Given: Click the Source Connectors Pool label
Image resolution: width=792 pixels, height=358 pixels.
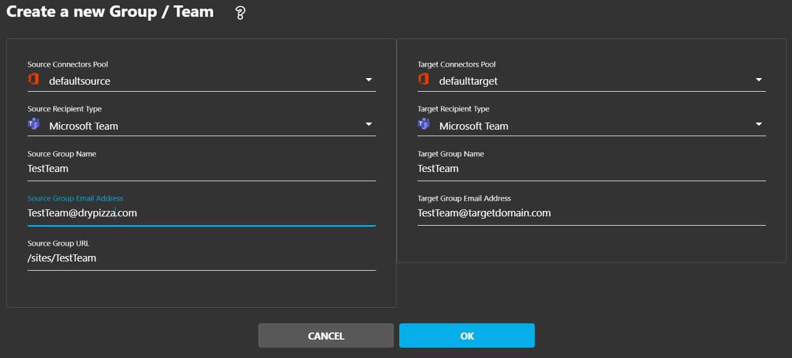Looking at the screenshot, I should [68, 65].
